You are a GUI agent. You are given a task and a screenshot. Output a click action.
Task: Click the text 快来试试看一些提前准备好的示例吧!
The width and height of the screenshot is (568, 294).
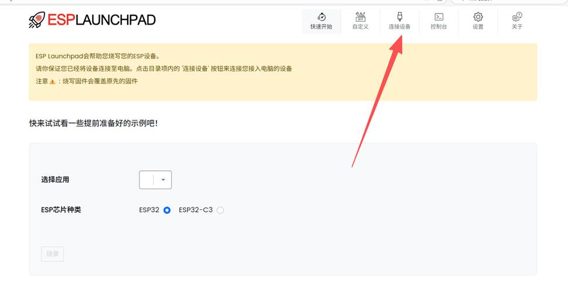(x=93, y=124)
